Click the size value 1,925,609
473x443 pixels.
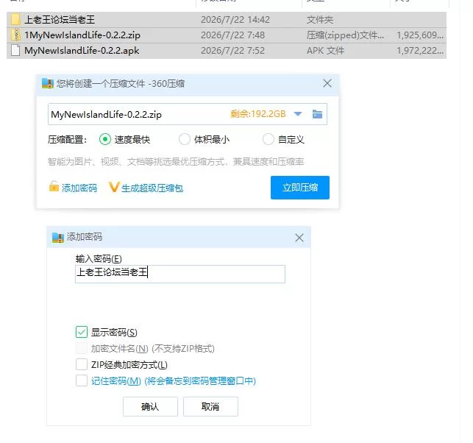point(420,35)
